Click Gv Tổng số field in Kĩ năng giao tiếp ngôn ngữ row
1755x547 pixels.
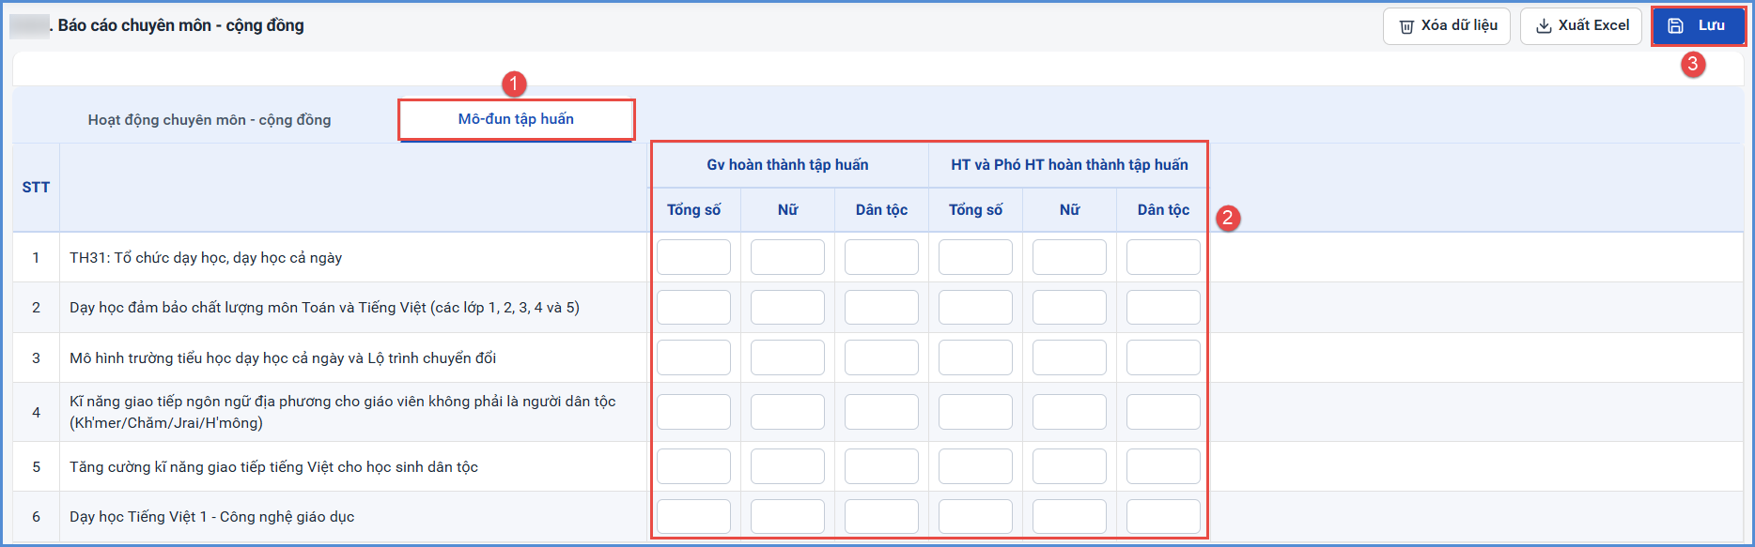tap(693, 412)
